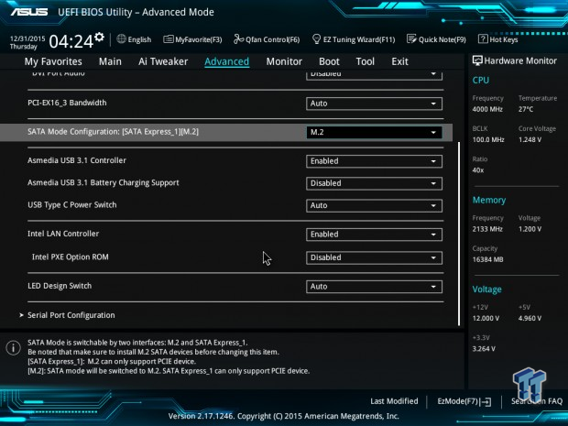Select Intel LAN Controller label
Screen dimensions: 568x426
(x=63, y=234)
